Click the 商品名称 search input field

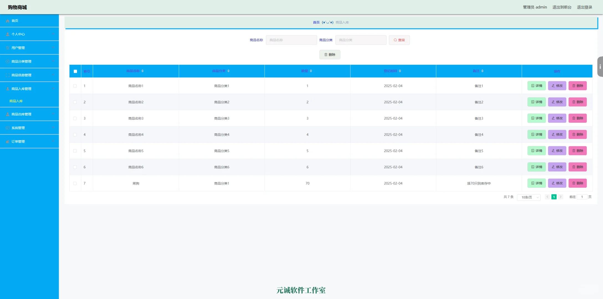[x=291, y=40]
